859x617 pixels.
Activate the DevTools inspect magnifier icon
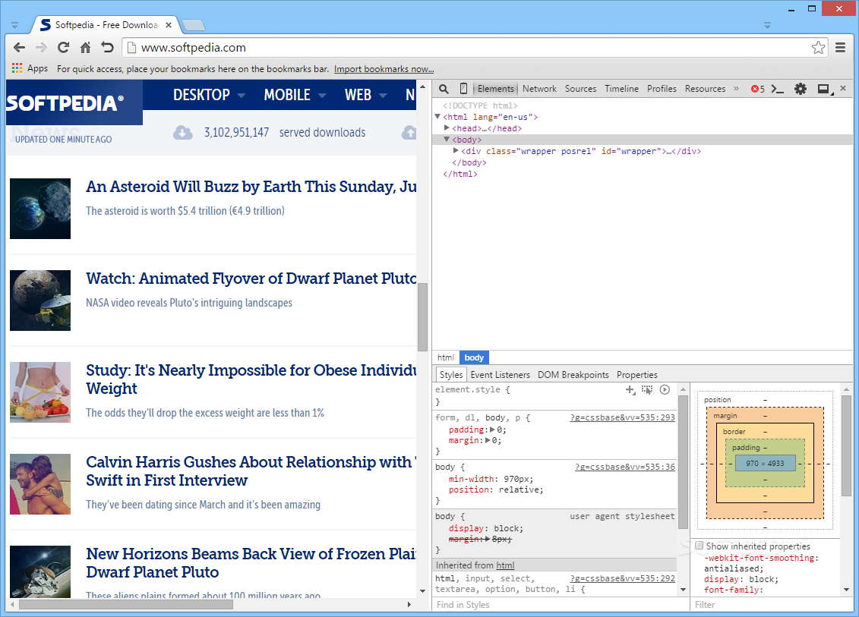[x=444, y=89]
